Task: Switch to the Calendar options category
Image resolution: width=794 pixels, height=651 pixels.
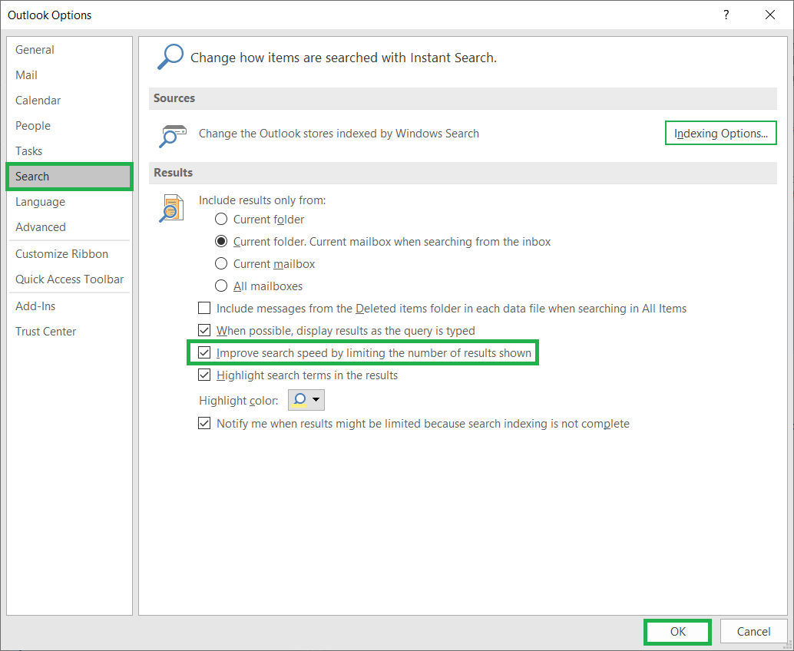Action: click(69, 101)
